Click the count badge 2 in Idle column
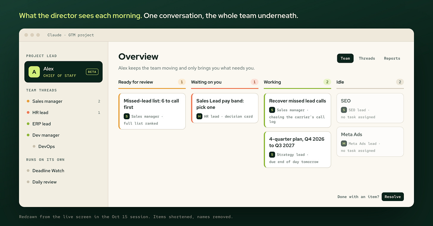Image resolution: width=433 pixels, height=226 pixels. pyautogui.click(x=400, y=82)
